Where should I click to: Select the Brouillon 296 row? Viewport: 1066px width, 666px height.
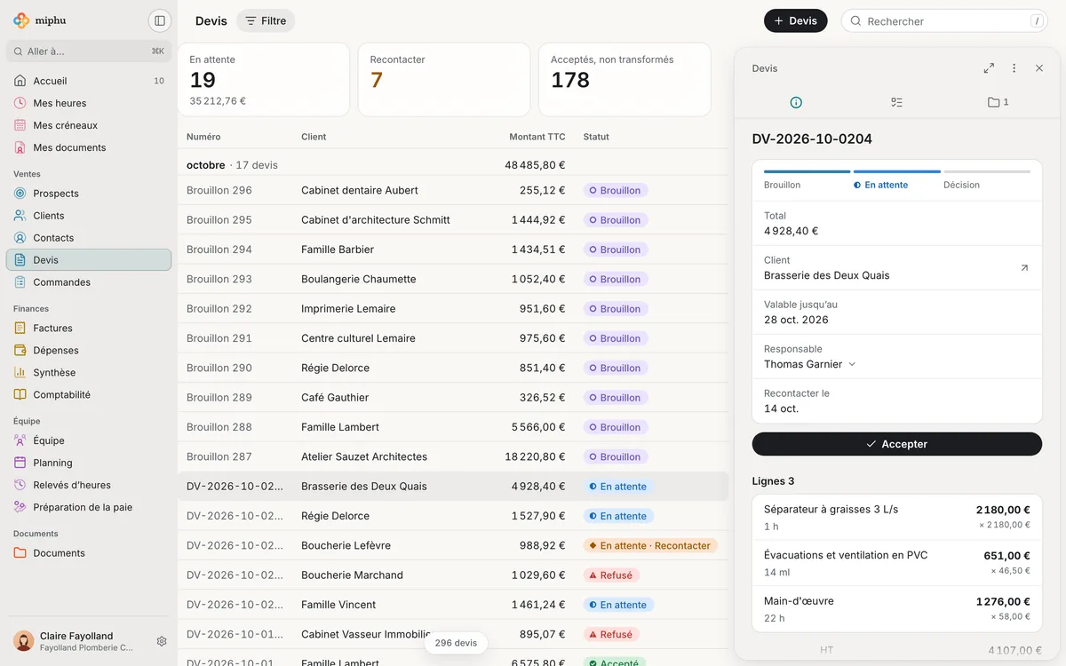[453, 190]
